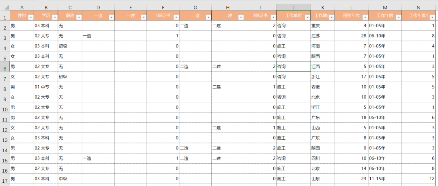Select column J header
The image size is (438, 186).
pos(293,7)
